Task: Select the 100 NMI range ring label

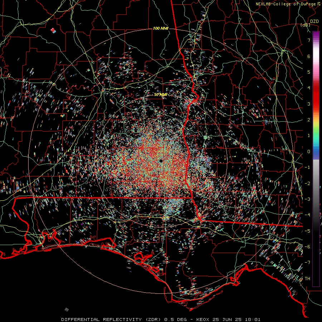Action: pos(161,28)
